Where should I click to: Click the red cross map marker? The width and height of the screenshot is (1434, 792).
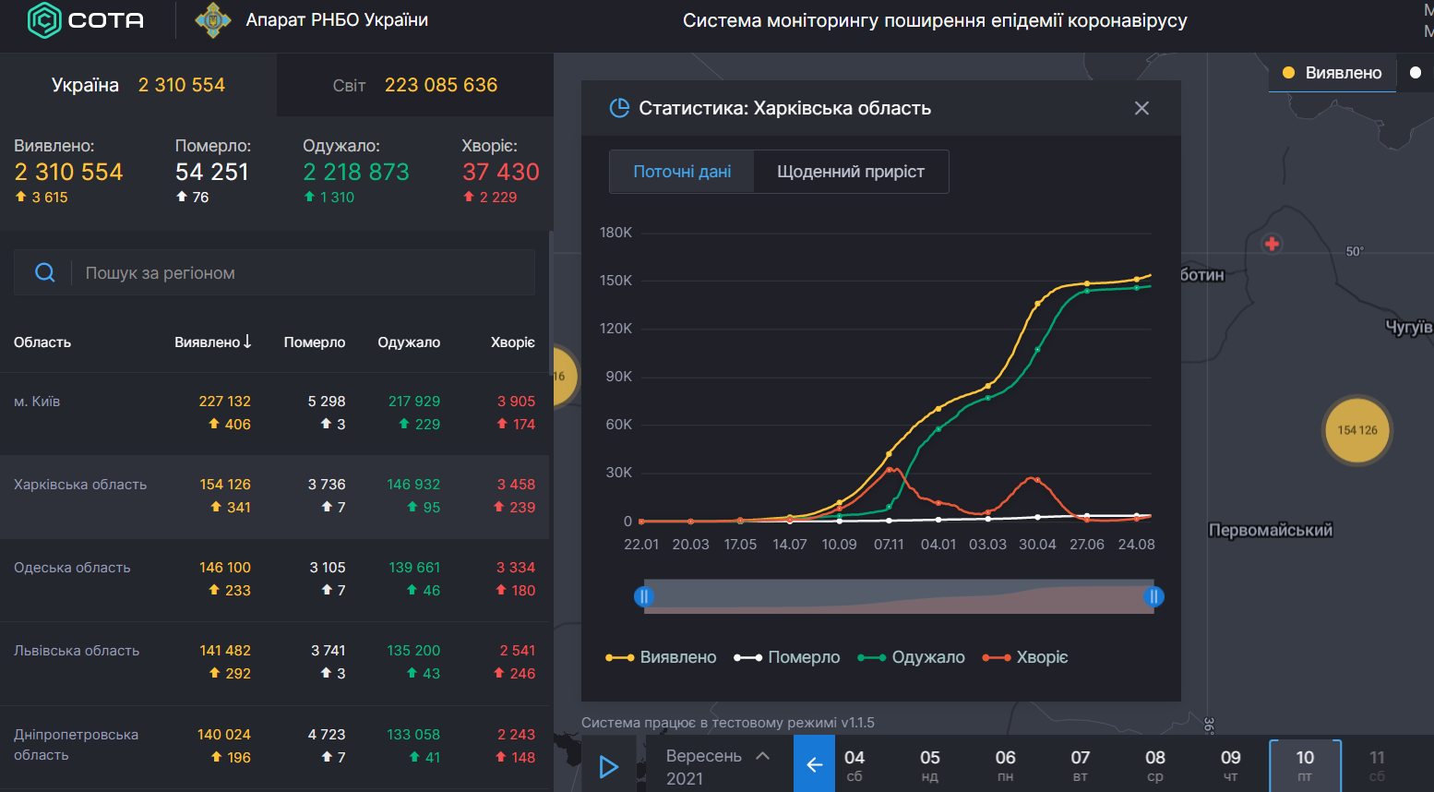[x=1272, y=244]
